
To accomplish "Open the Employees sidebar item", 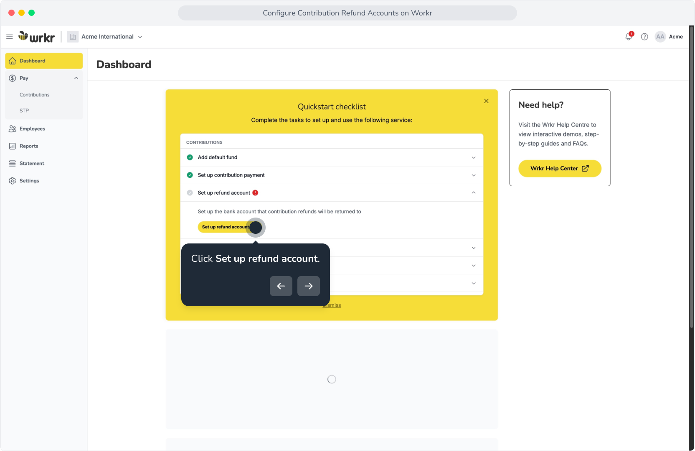I will 32,129.
